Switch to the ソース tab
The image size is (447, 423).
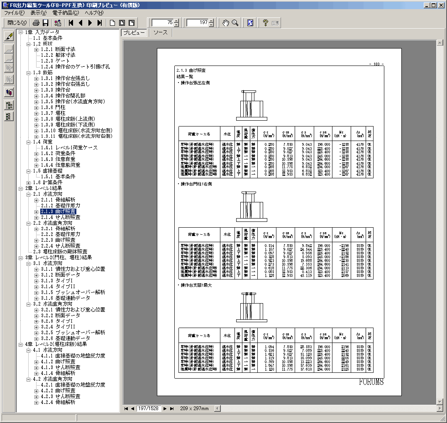point(161,32)
